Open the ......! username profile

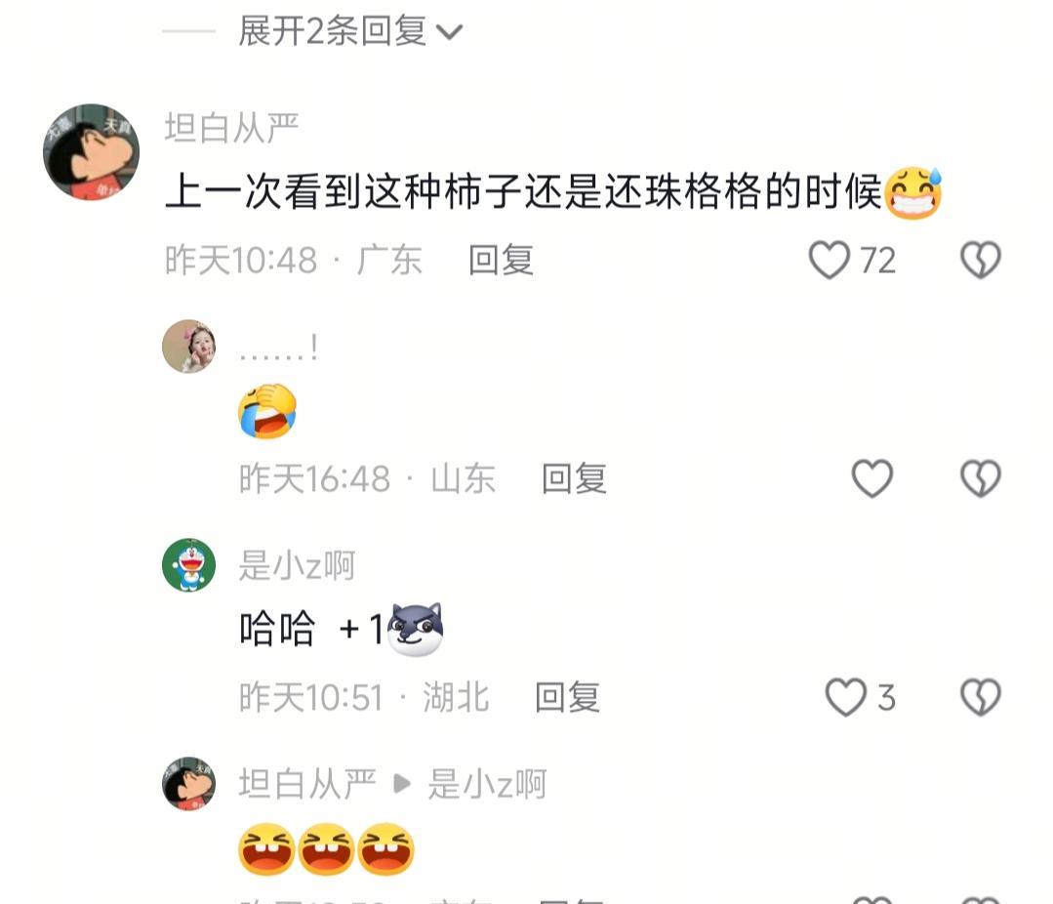[278, 348]
